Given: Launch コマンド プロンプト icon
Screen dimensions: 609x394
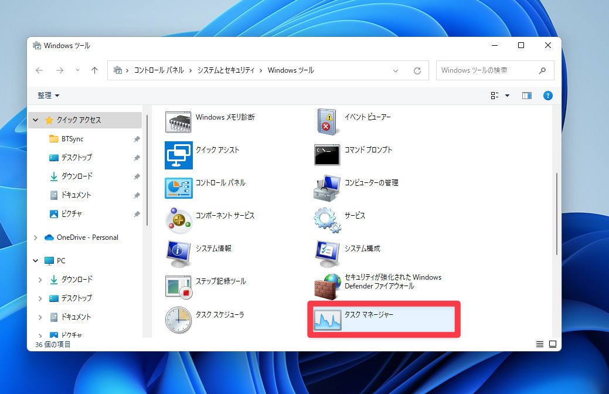Looking at the screenshot, I should (327, 155).
